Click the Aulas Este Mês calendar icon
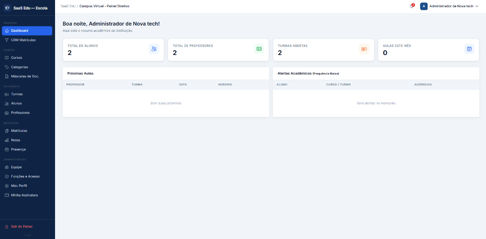Image resolution: width=486 pixels, height=239 pixels. (469, 49)
